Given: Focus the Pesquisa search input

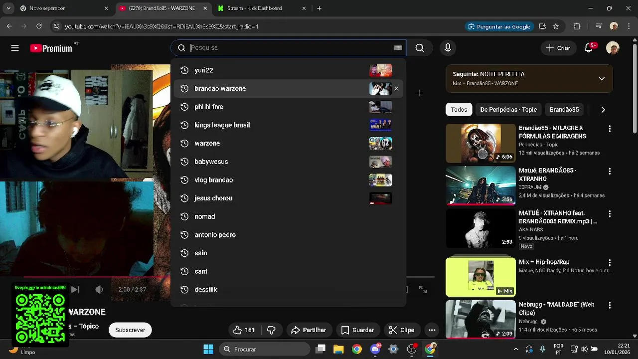Looking at the screenshot, I should (289, 48).
